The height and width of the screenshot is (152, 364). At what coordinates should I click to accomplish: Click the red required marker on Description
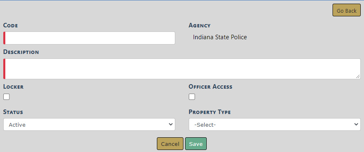point(4,69)
